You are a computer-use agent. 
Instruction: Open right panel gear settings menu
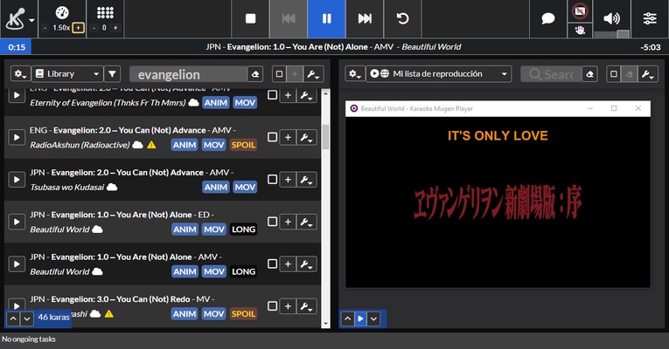355,74
